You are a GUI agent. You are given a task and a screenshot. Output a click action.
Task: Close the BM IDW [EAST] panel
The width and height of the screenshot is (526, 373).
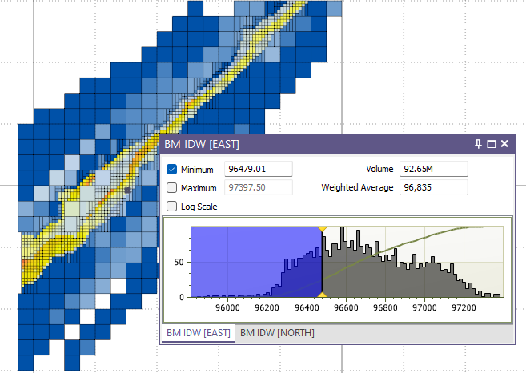pyautogui.click(x=504, y=144)
